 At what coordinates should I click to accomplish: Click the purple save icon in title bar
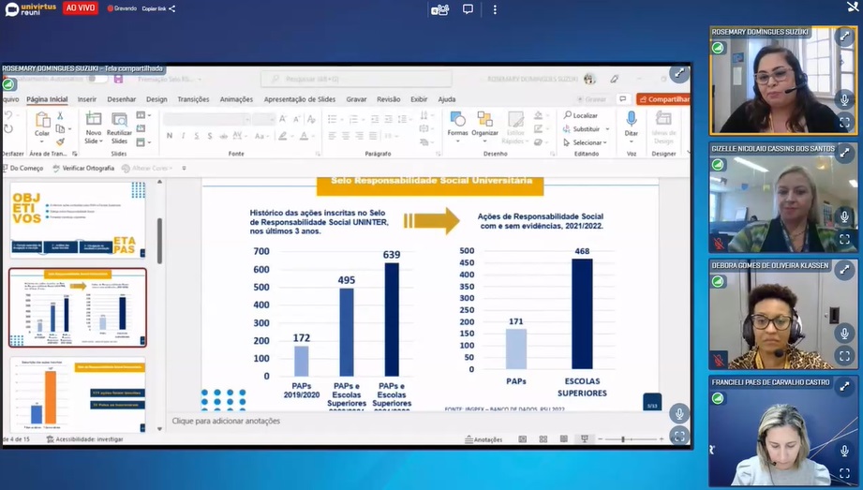[118, 80]
